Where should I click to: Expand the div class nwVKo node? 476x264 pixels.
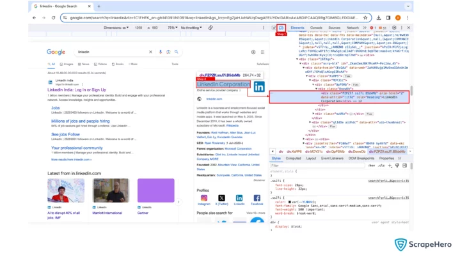coord(313,114)
